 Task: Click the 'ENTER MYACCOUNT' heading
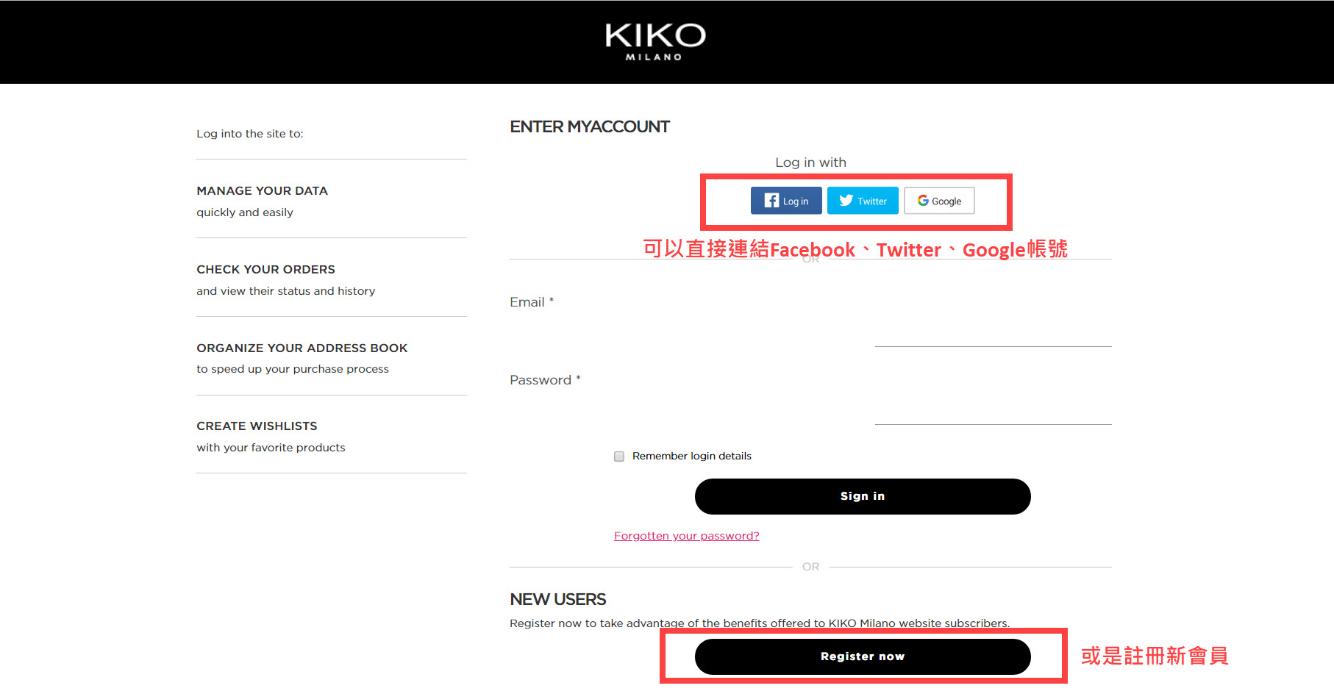tap(589, 127)
